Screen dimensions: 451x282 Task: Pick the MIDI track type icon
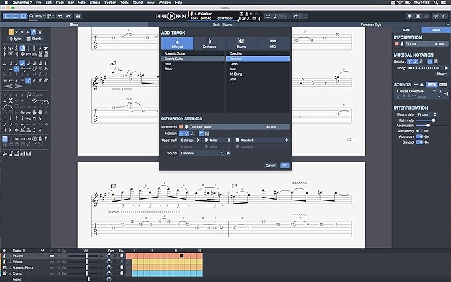(273, 43)
